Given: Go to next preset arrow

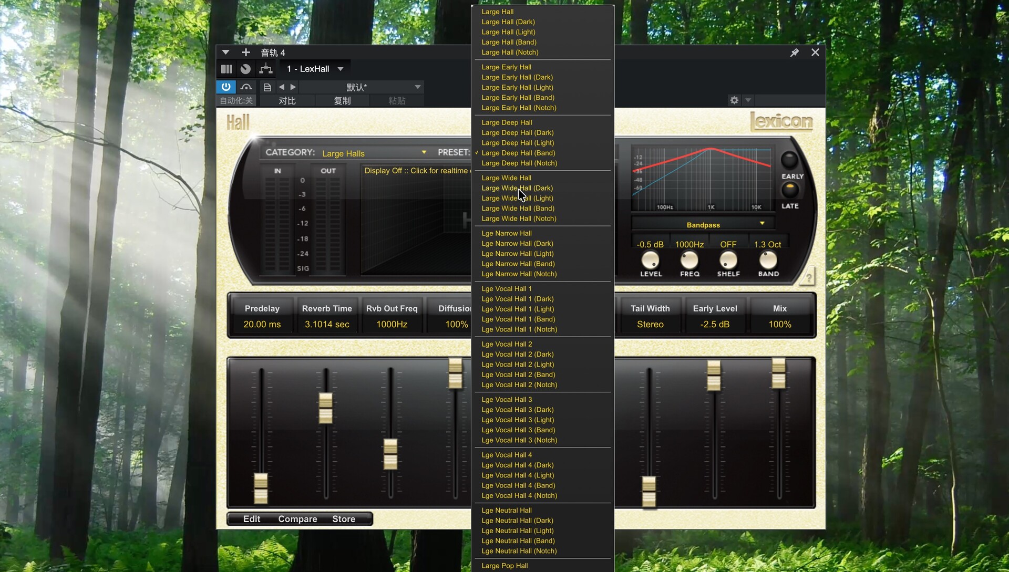Looking at the screenshot, I should click(x=293, y=87).
